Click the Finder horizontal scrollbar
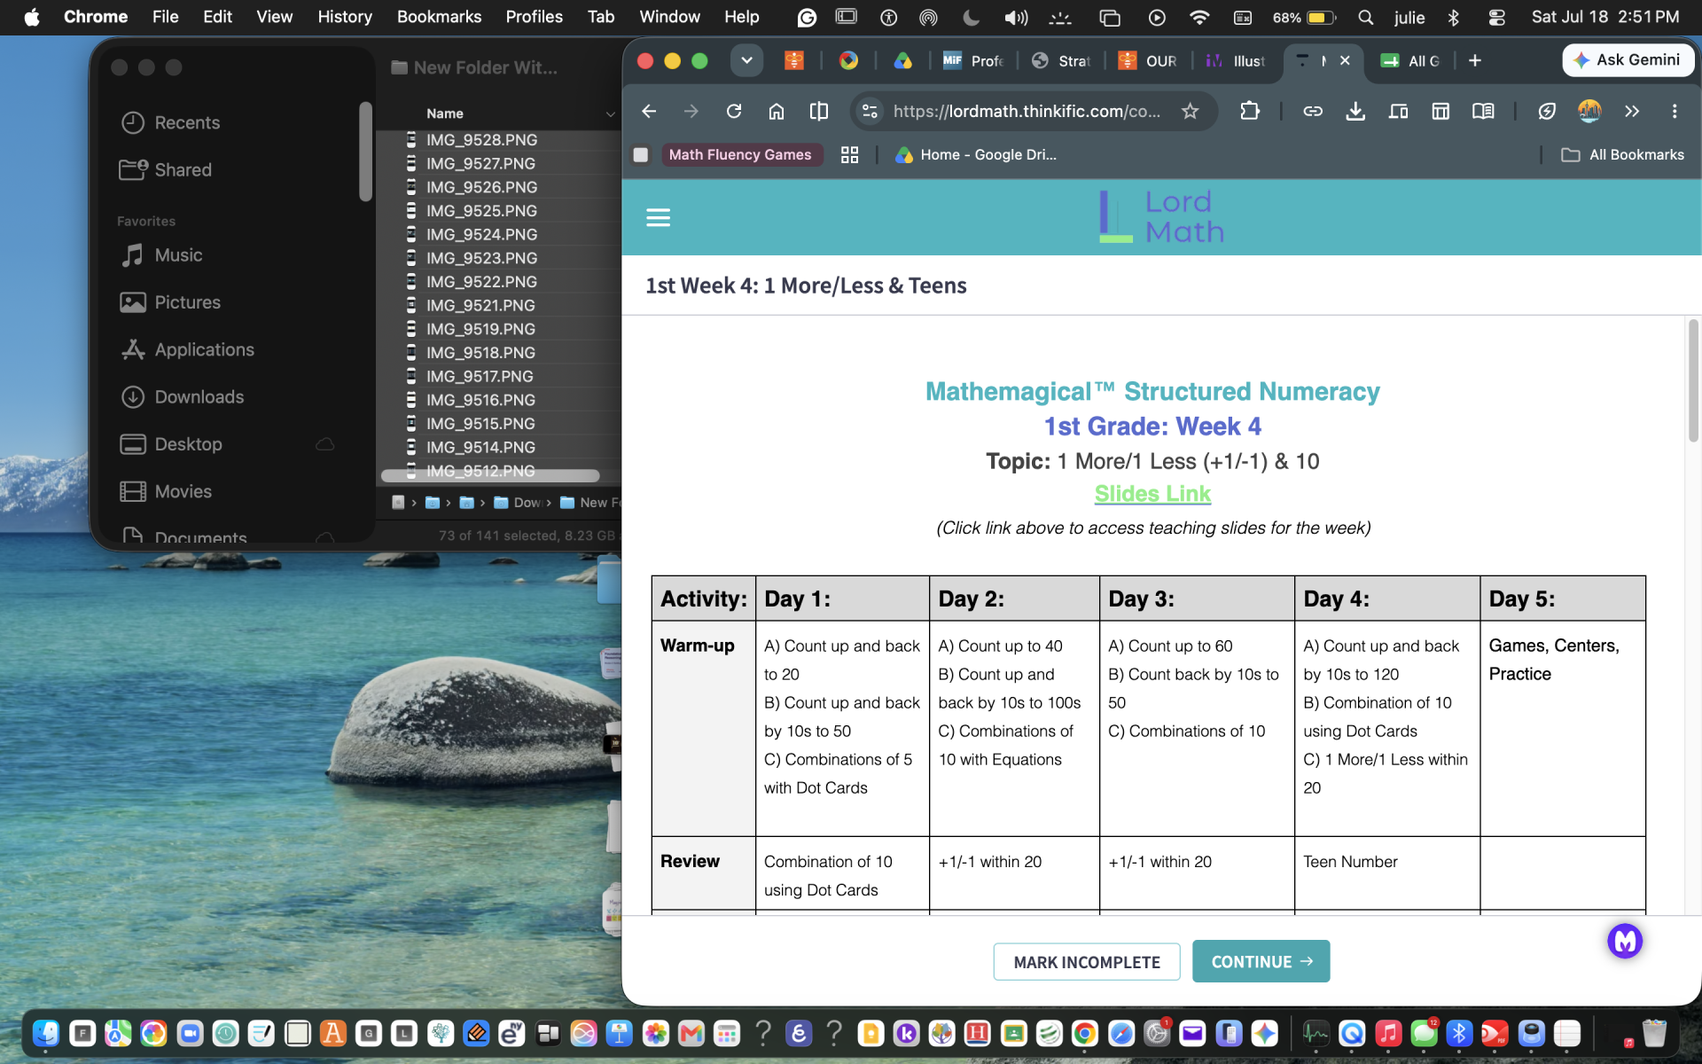This screenshot has width=1702, height=1064. click(490, 476)
